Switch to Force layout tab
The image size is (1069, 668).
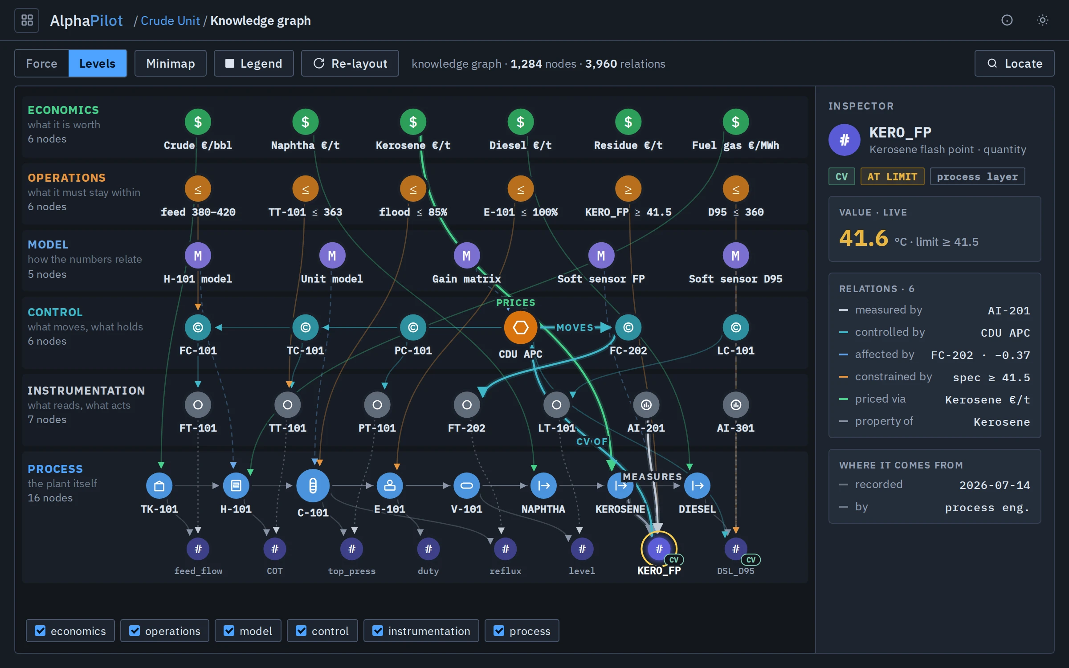(42, 64)
